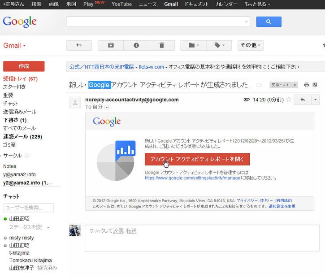The image size is (325, 278).
Task: Open YouTube in top bar
Action: (121, 4)
